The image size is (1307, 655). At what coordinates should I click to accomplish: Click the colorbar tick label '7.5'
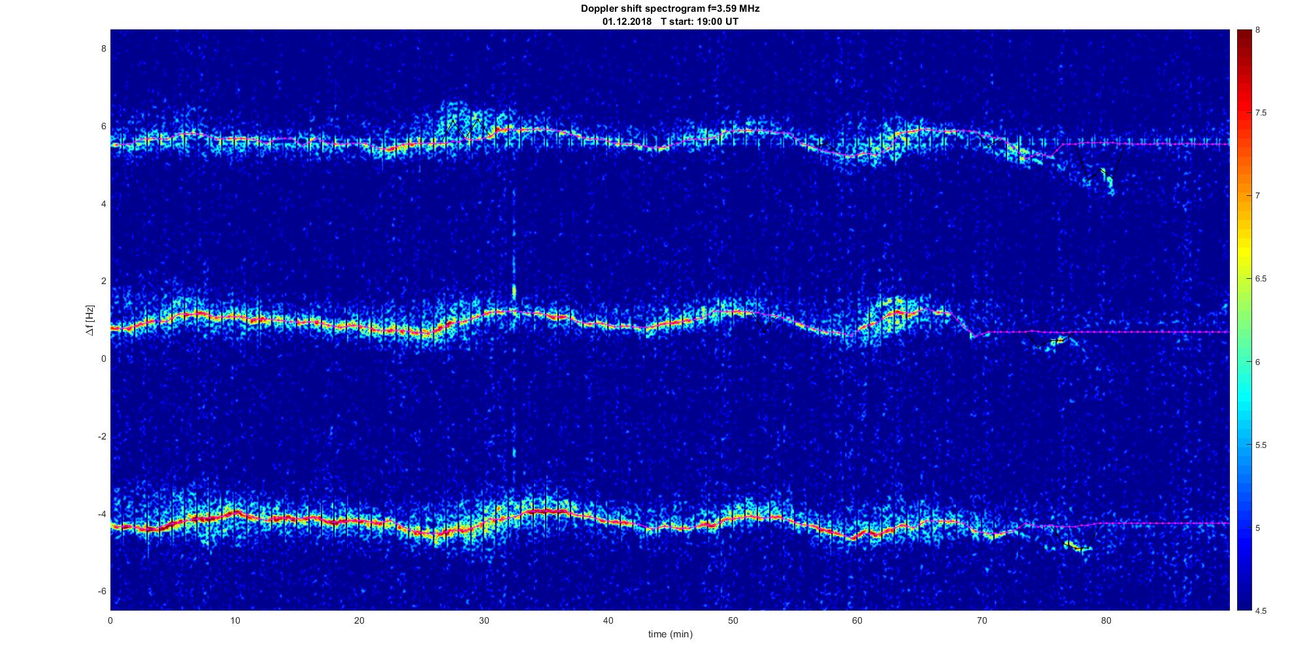(1261, 113)
